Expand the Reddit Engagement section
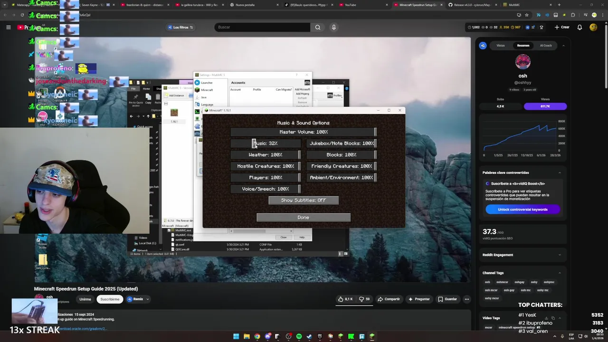The image size is (608, 342). click(560, 255)
